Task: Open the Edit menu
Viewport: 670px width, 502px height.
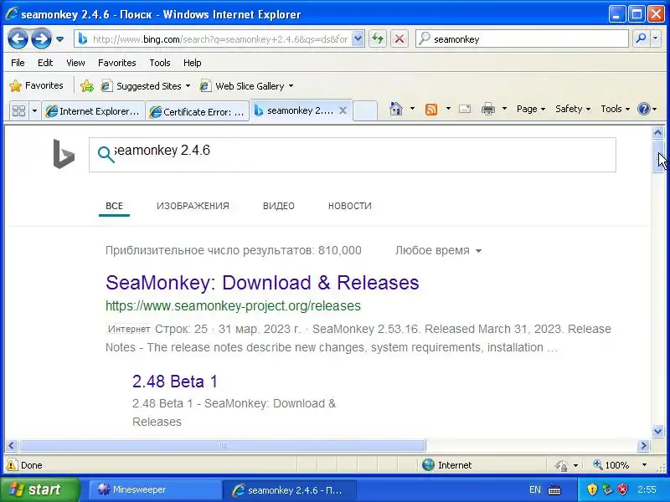Action: pos(45,63)
